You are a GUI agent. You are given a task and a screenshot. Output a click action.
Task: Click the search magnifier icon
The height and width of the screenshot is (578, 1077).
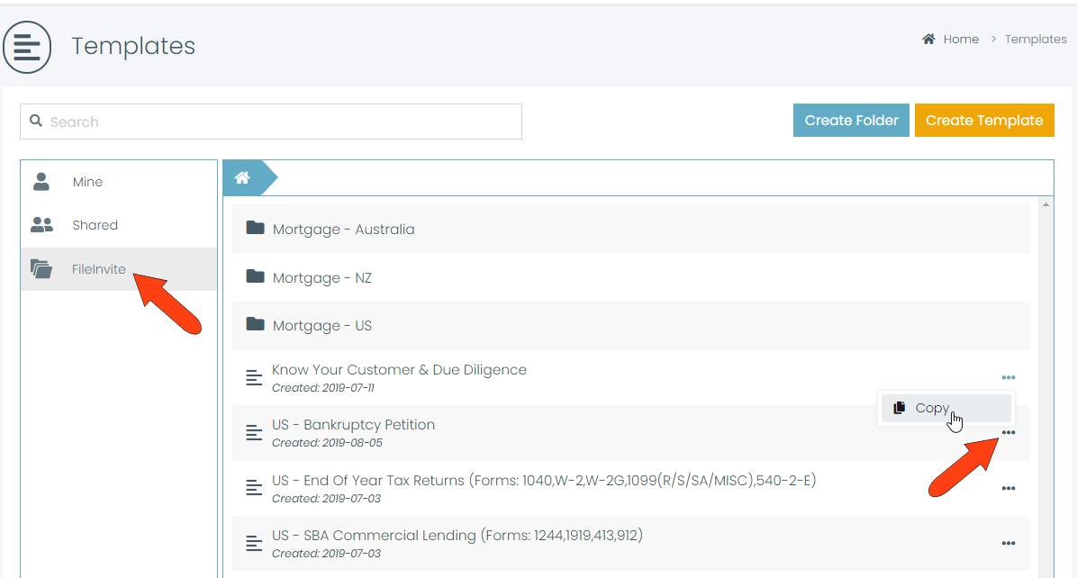pos(36,122)
